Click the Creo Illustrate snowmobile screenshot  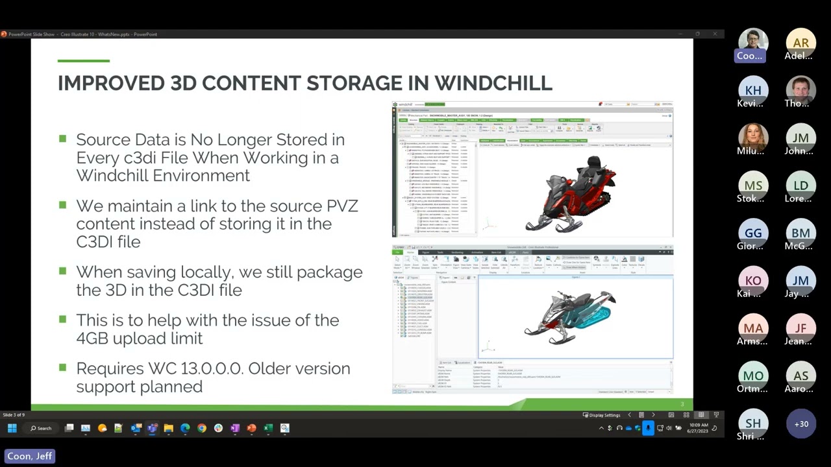point(532,319)
